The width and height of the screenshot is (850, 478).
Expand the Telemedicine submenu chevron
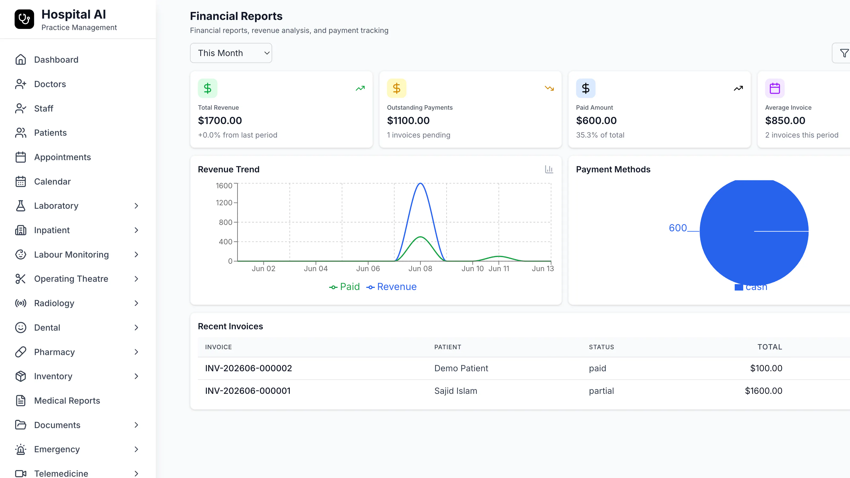pyautogui.click(x=136, y=474)
